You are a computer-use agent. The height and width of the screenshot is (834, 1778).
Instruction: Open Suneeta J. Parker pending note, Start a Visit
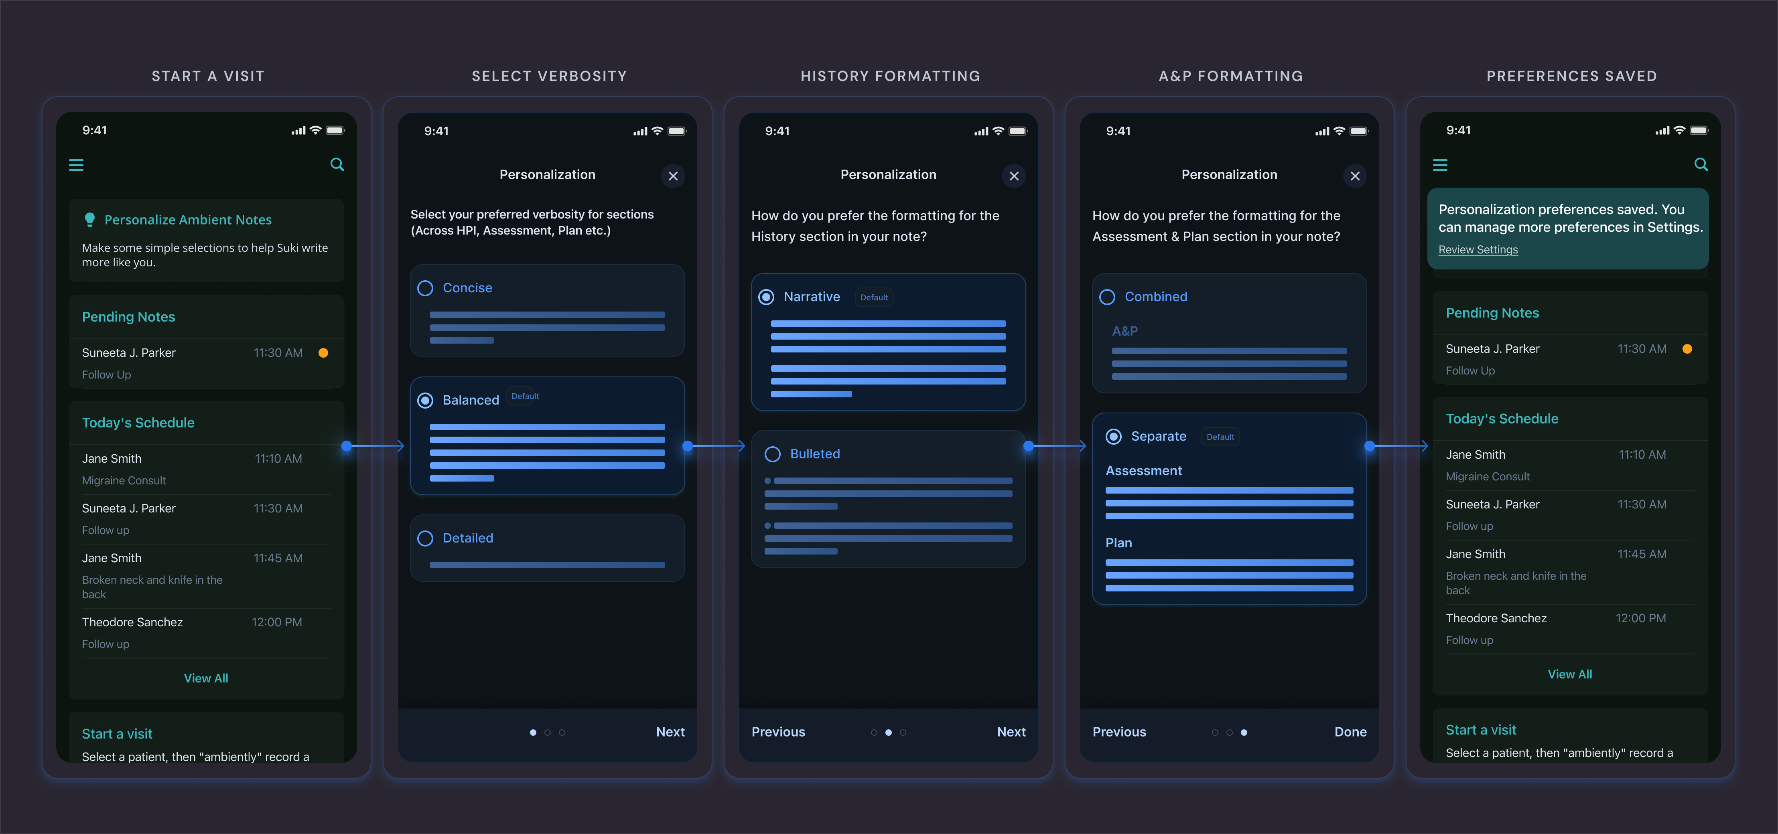[206, 364]
